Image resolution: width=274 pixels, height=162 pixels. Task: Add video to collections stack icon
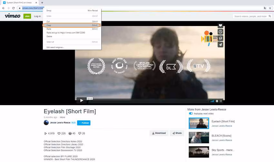[x=220, y=38]
